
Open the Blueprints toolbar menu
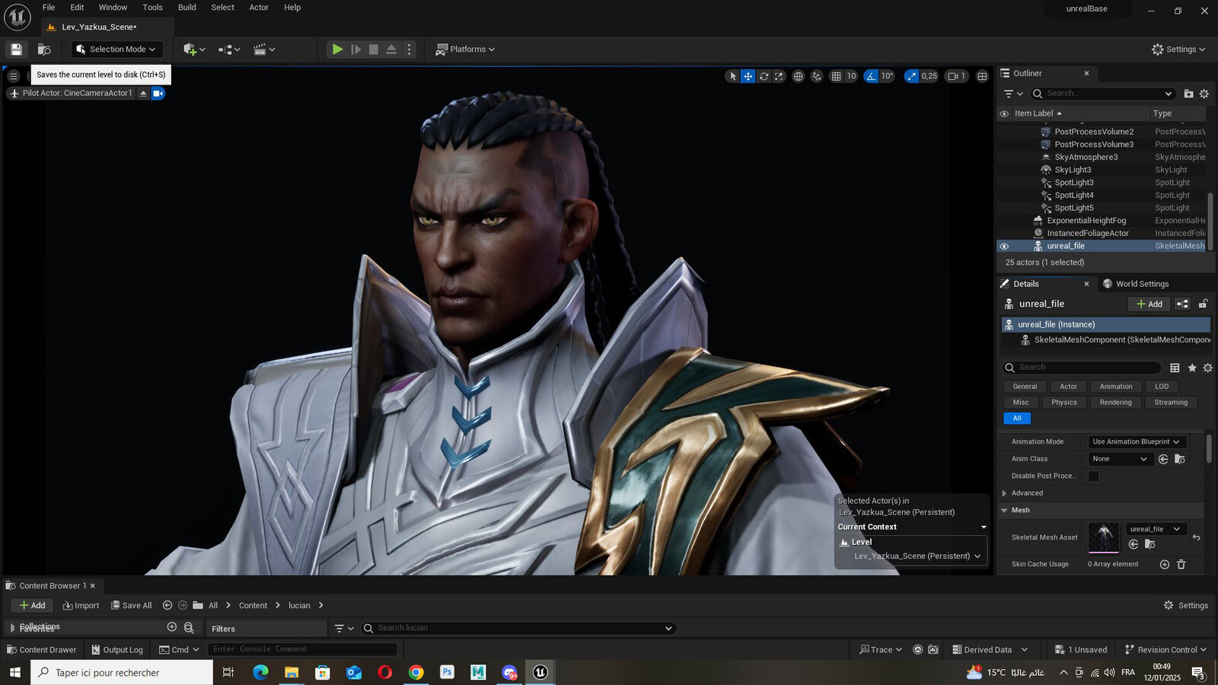228,49
